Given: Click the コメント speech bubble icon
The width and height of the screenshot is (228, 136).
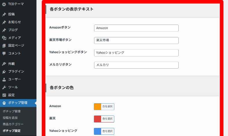Looking at the screenshot, I should 4,54.
